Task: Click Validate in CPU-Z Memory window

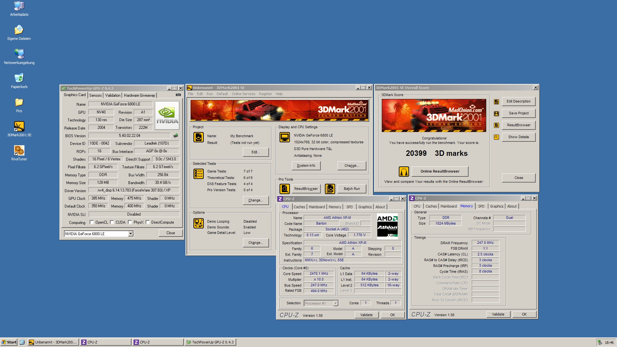Action: [498, 314]
